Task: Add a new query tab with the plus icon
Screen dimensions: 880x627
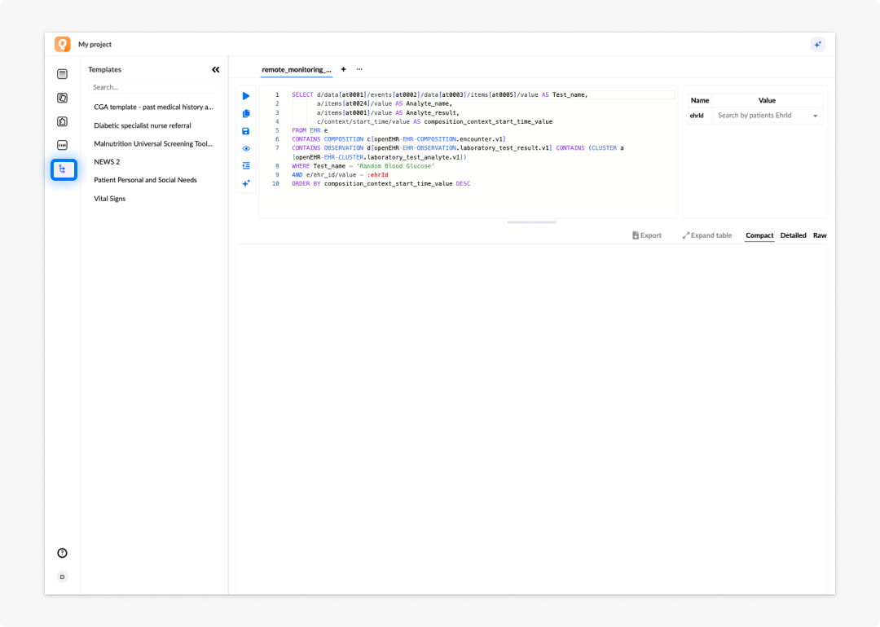Action: click(x=344, y=69)
